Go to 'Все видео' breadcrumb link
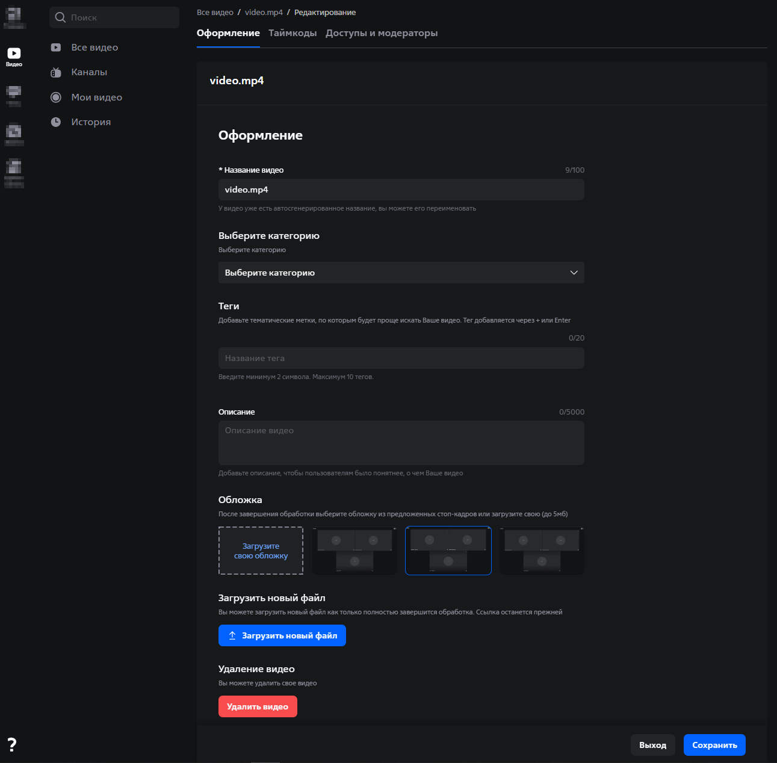This screenshot has width=777, height=763. coord(215,13)
